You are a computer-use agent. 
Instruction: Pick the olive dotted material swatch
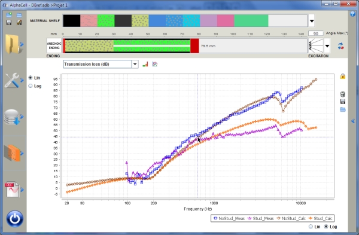(x=140, y=21)
